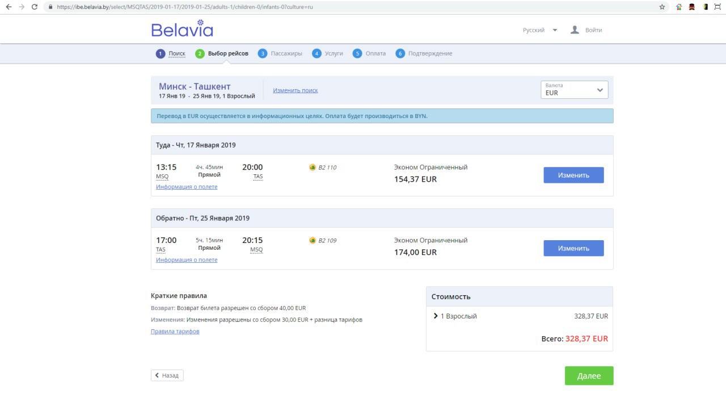Screen dimensions: 726x394
Task: Click flight number B2 110
Action: click(x=327, y=167)
